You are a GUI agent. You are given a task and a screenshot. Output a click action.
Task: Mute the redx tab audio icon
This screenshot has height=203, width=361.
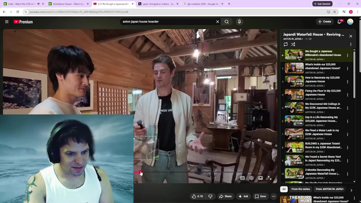(38, 4)
